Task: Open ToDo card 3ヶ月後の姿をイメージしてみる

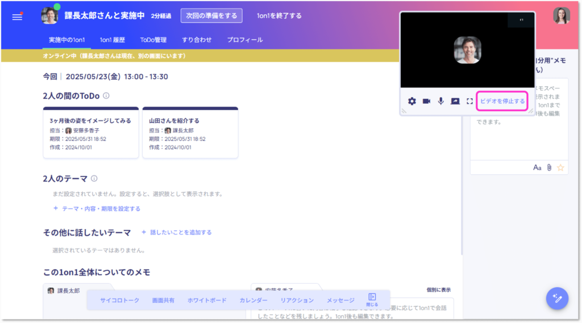Action: click(91, 133)
